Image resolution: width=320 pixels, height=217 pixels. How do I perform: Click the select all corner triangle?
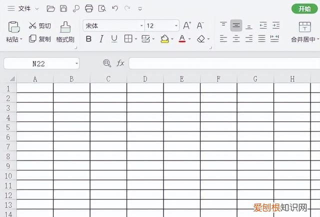[x=12, y=78]
